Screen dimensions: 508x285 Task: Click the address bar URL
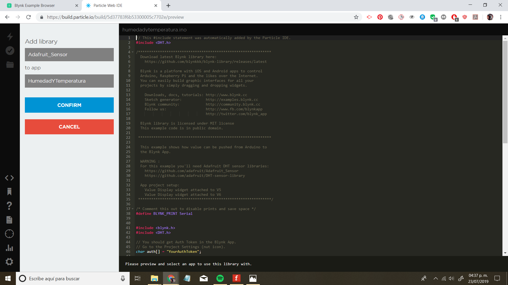pos(115,17)
